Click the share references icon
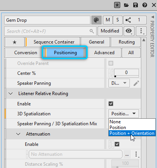 (128, 20)
